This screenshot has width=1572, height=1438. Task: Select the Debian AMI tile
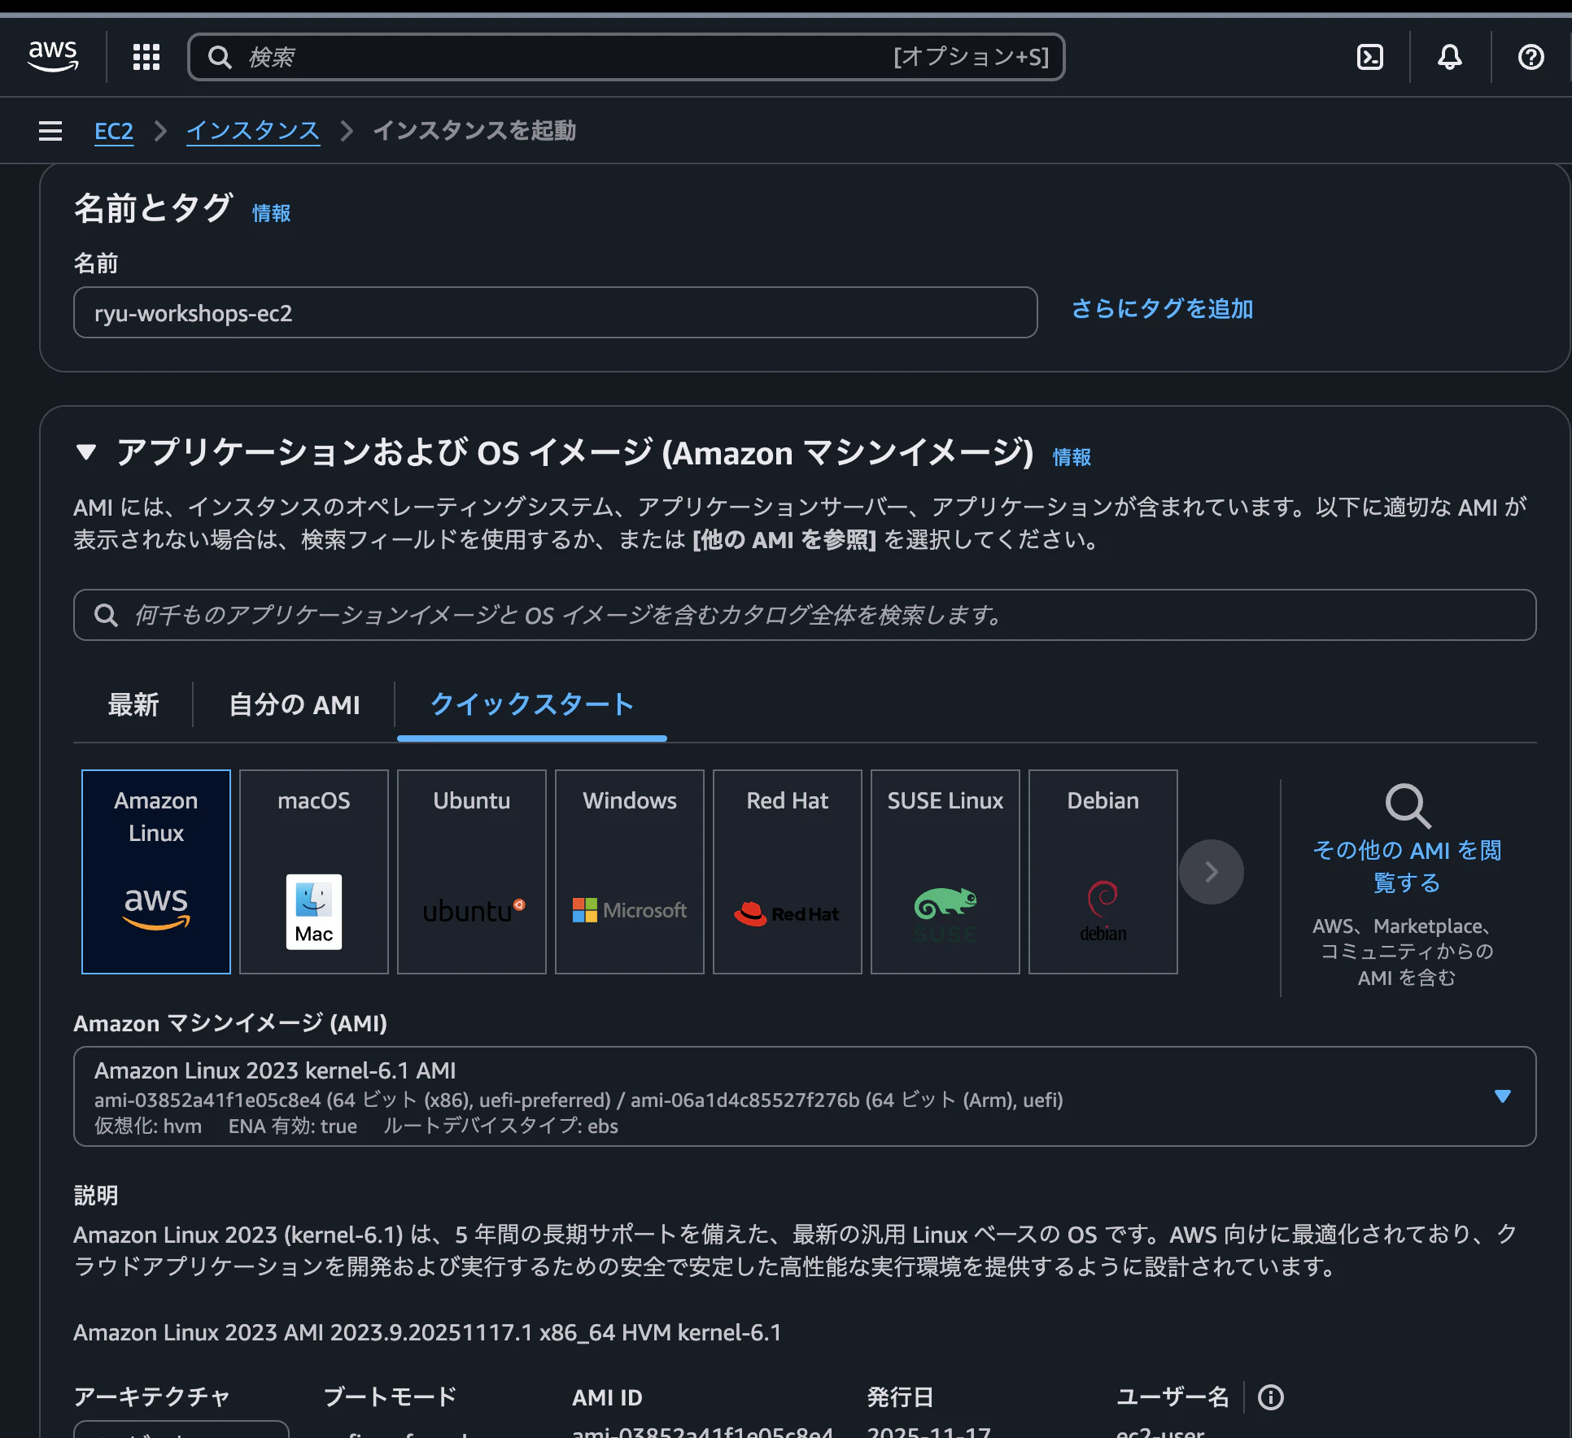[x=1103, y=872]
